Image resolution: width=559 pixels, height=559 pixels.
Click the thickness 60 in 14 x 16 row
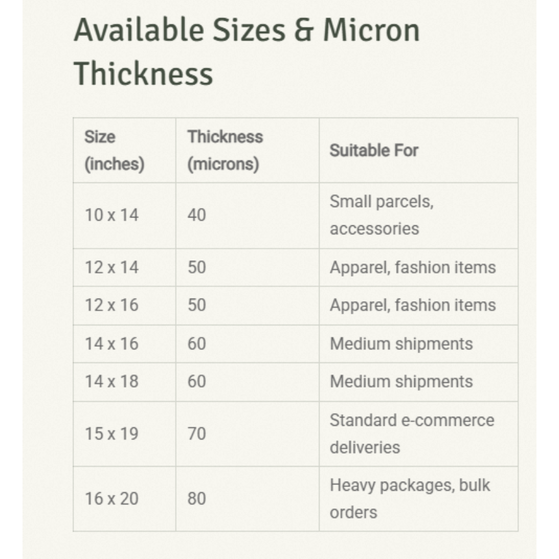pyautogui.click(x=197, y=343)
